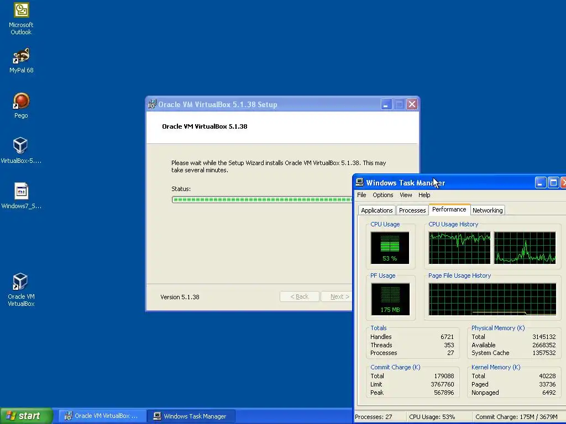Click the 'Version 5.1.38' label in Setup
The image size is (566, 424).
(x=180, y=297)
